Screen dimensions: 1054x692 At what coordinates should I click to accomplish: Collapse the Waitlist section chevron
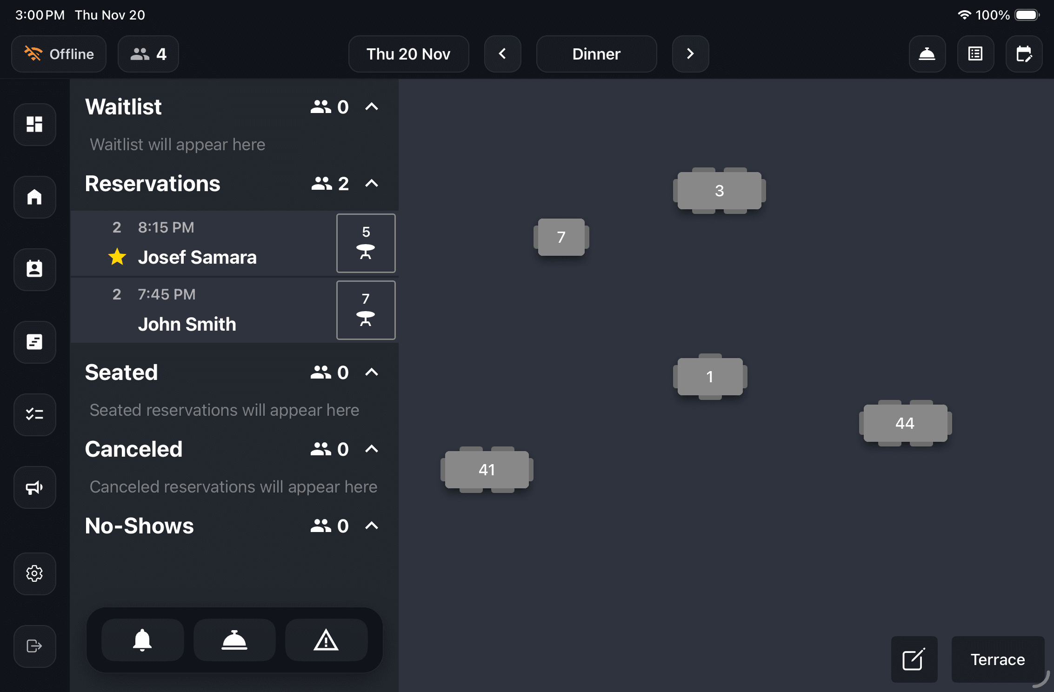372,107
